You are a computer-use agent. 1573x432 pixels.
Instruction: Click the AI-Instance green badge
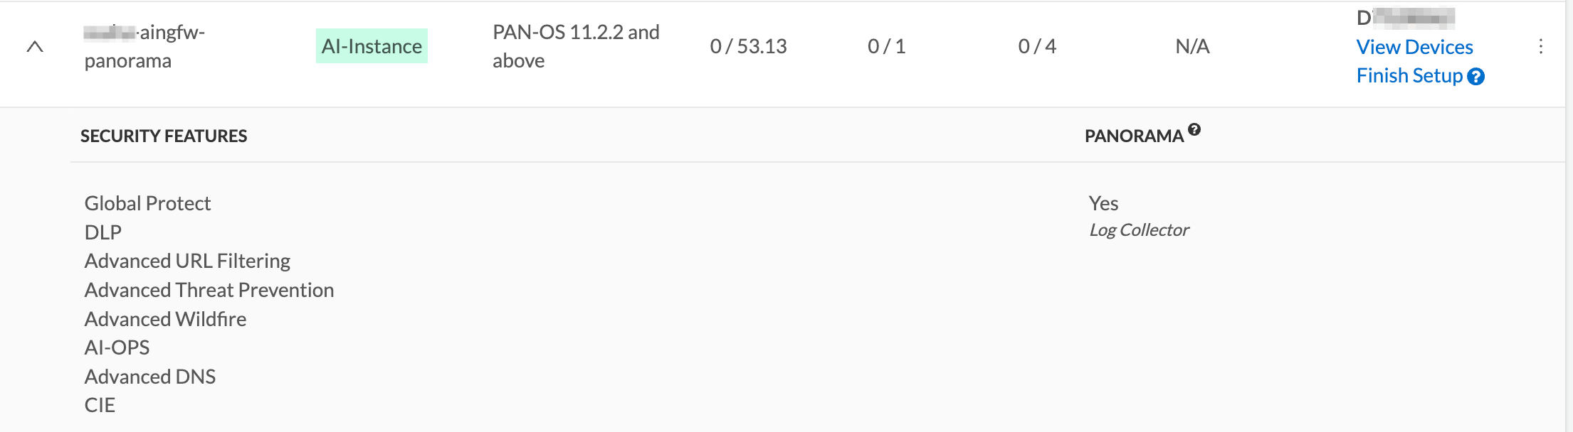coord(372,46)
